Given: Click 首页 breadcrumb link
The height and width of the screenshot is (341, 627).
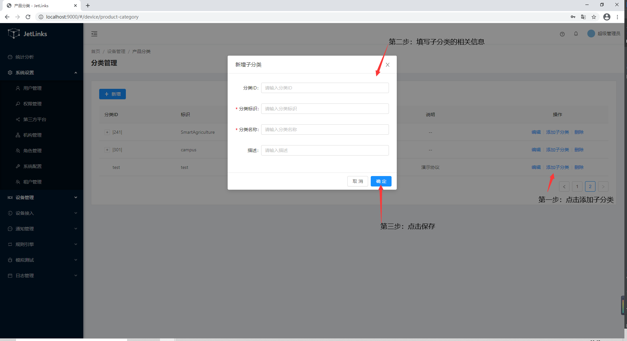Looking at the screenshot, I should (x=96, y=51).
